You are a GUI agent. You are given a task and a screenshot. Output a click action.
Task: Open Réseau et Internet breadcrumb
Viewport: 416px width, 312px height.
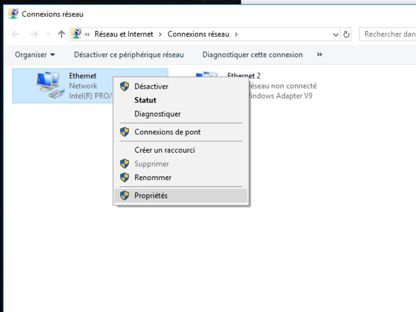click(124, 34)
